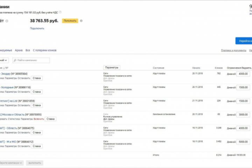Screen dimensions: 252x168
Task: Click the circle icon beside the account heading
Action: tap(7, 21)
